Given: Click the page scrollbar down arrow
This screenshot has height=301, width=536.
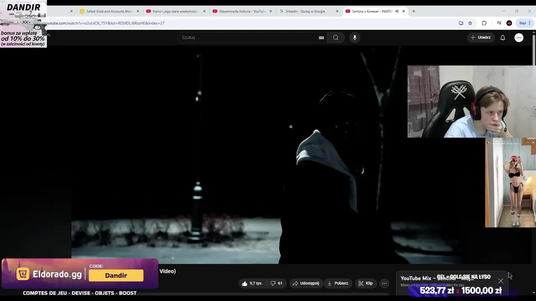Looking at the screenshot, I should [533, 293].
